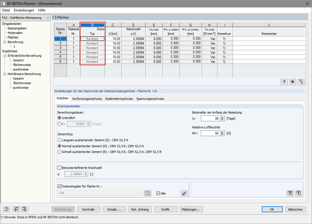Click the Nat. Anhang button

pos(140,210)
